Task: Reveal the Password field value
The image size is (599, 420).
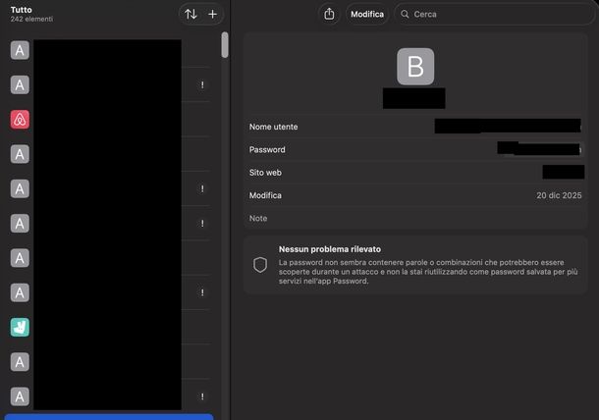Action: (x=538, y=149)
